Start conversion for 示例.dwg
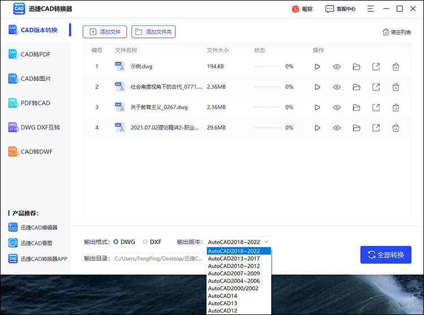The image size is (424, 315). [317, 67]
